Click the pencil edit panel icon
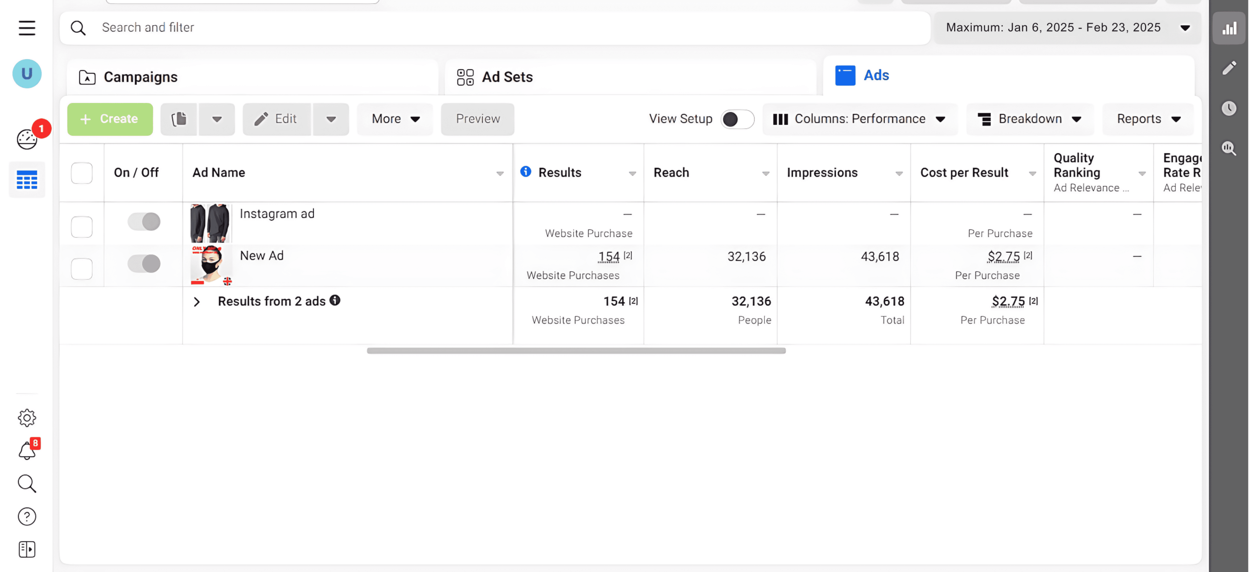Screen dimensions: 1250x572 click(x=1229, y=68)
